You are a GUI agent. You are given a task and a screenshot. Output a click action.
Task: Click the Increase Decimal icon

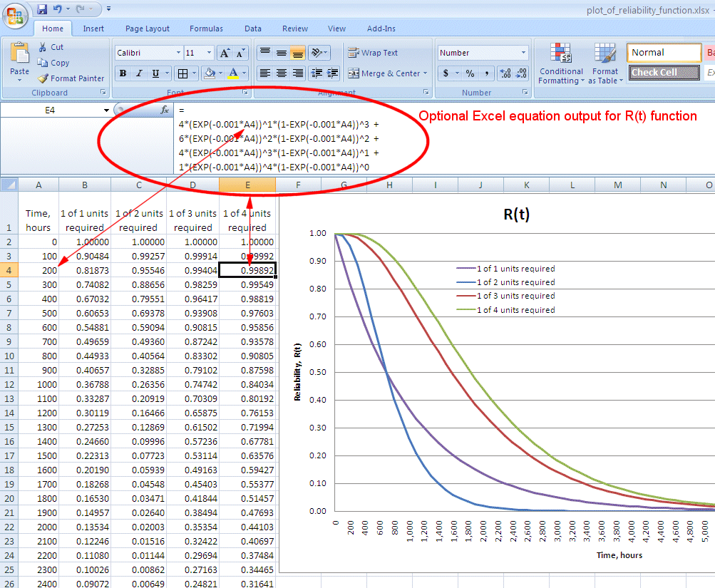pos(505,73)
